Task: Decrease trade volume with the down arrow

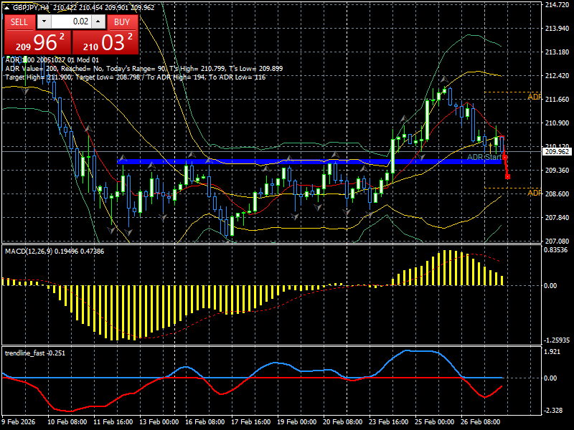Action: (x=44, y=22)
